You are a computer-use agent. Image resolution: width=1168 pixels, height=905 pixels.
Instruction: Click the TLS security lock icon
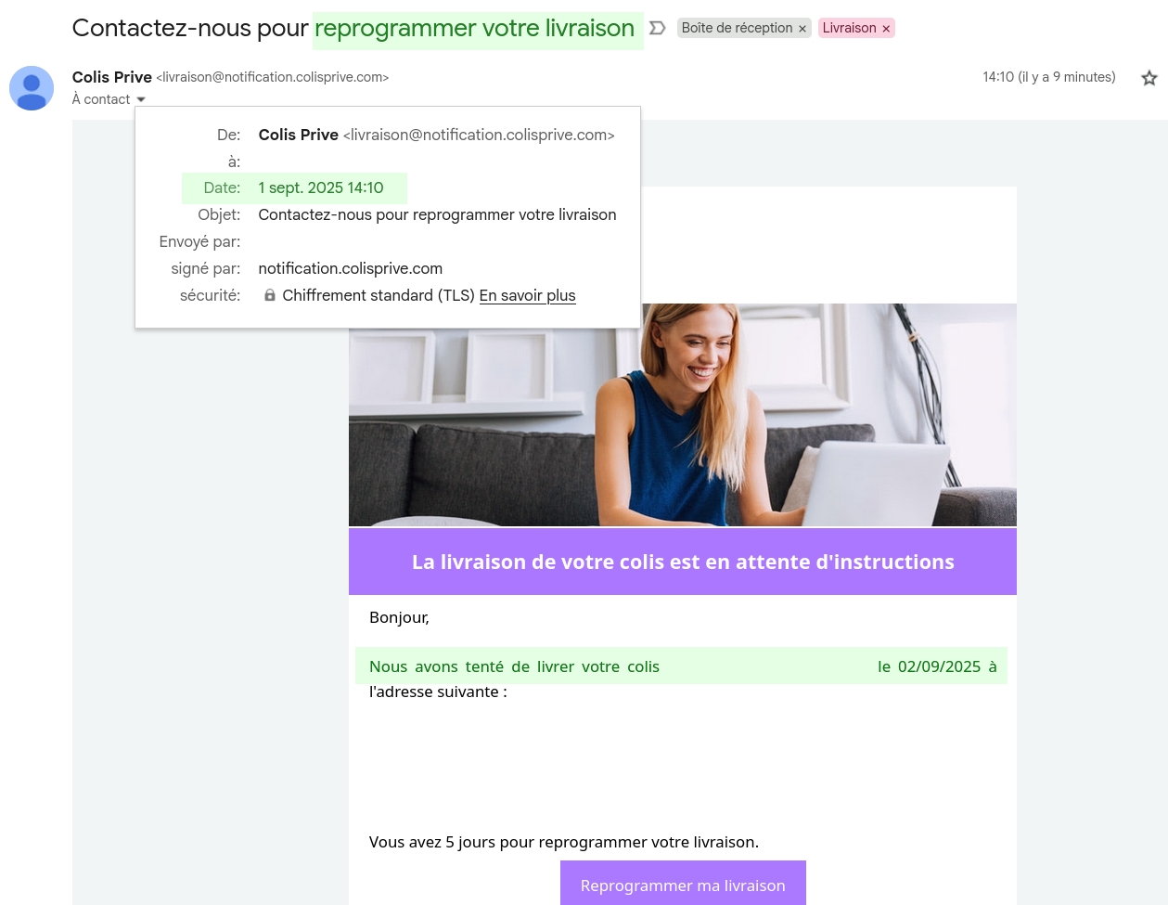[270, 295]
